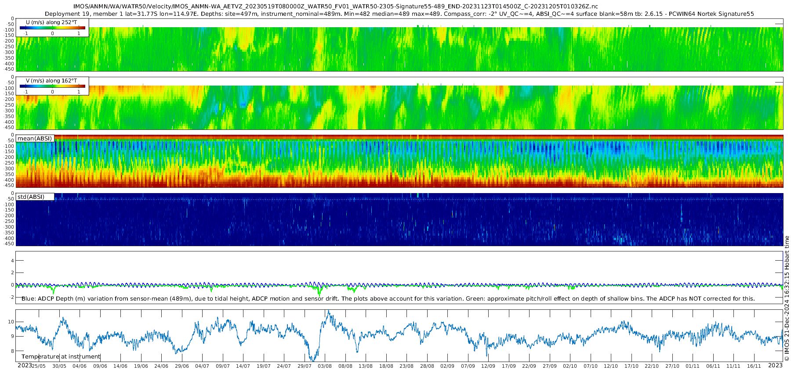Screen dimensions: 791x373
Task: Click the 'U (m/s) along 252°T' label
Action: pyautogui.click(x=52, y=22)
